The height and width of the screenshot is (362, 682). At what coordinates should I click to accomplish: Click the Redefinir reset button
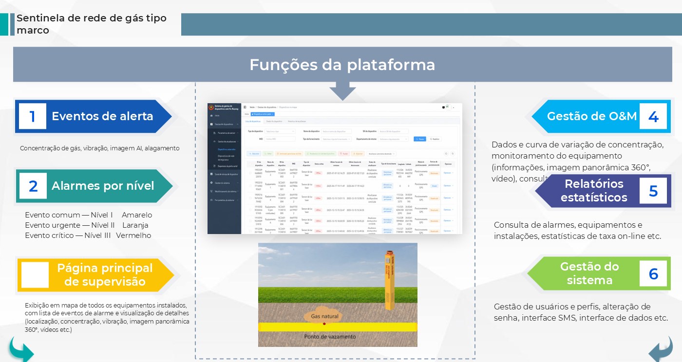click(435, 139)
